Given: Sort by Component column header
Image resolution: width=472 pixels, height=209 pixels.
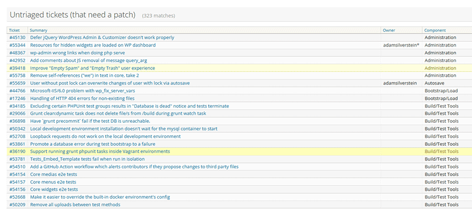Looking at the screenshot, I should [435, 30].
